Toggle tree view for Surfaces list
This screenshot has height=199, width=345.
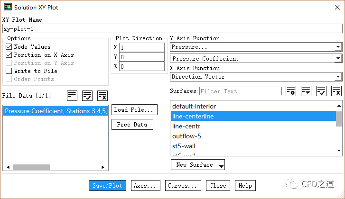[x=306, y=91]
